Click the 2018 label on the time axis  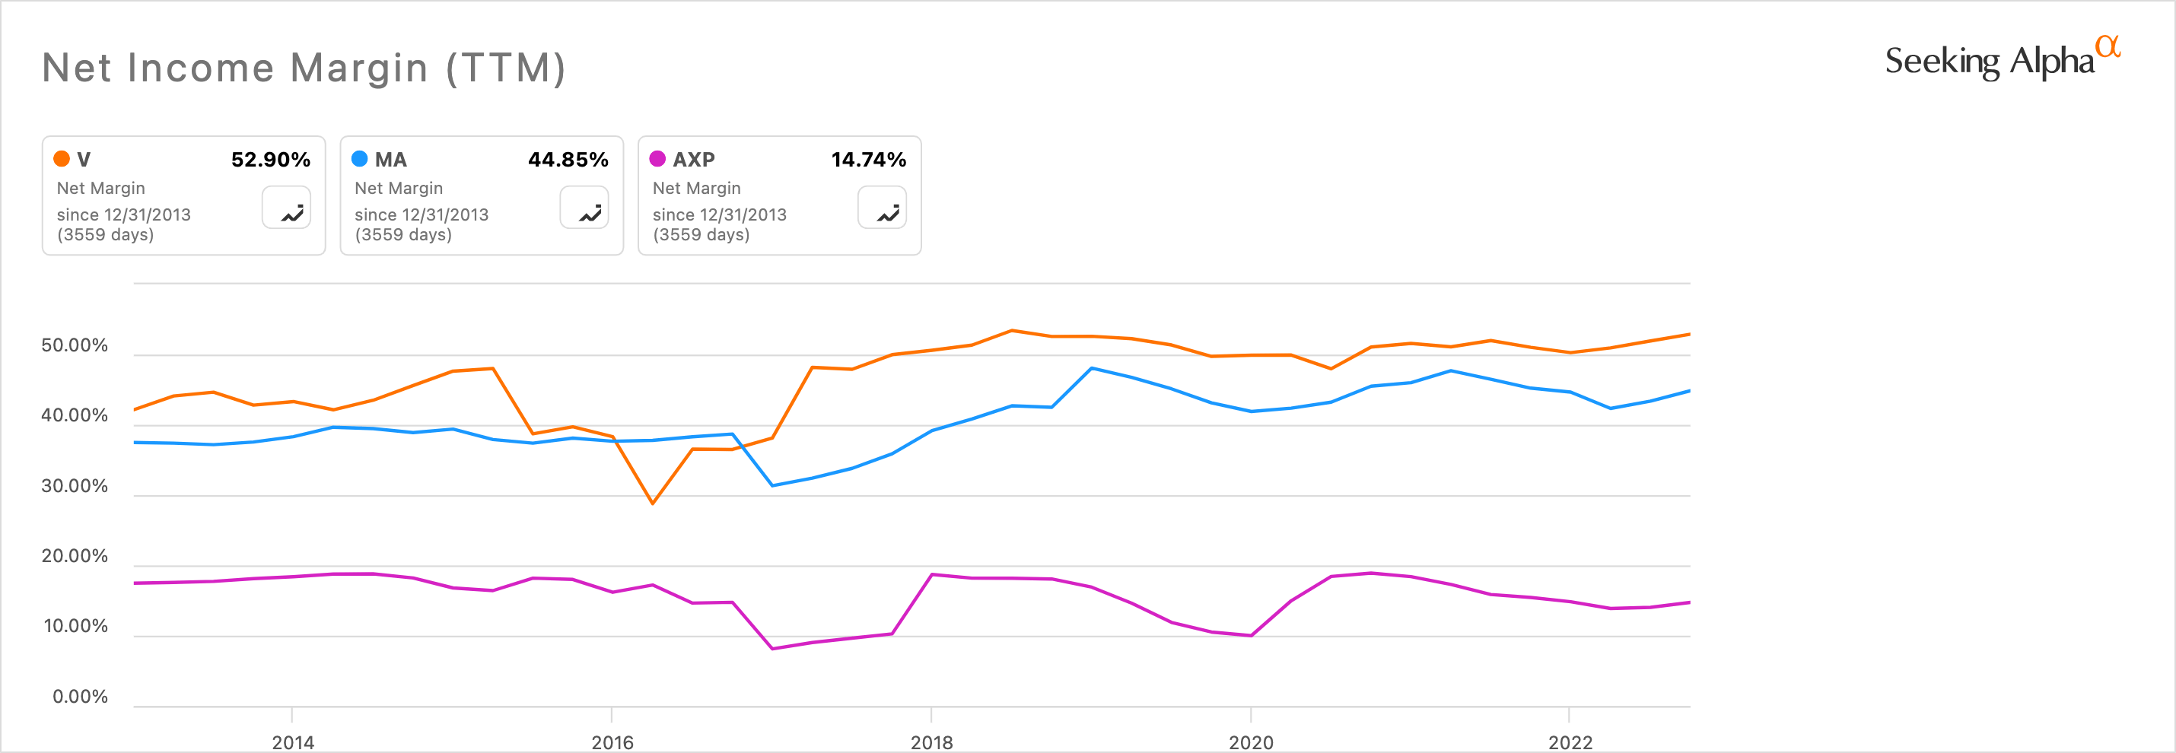(x=931, y=742)
